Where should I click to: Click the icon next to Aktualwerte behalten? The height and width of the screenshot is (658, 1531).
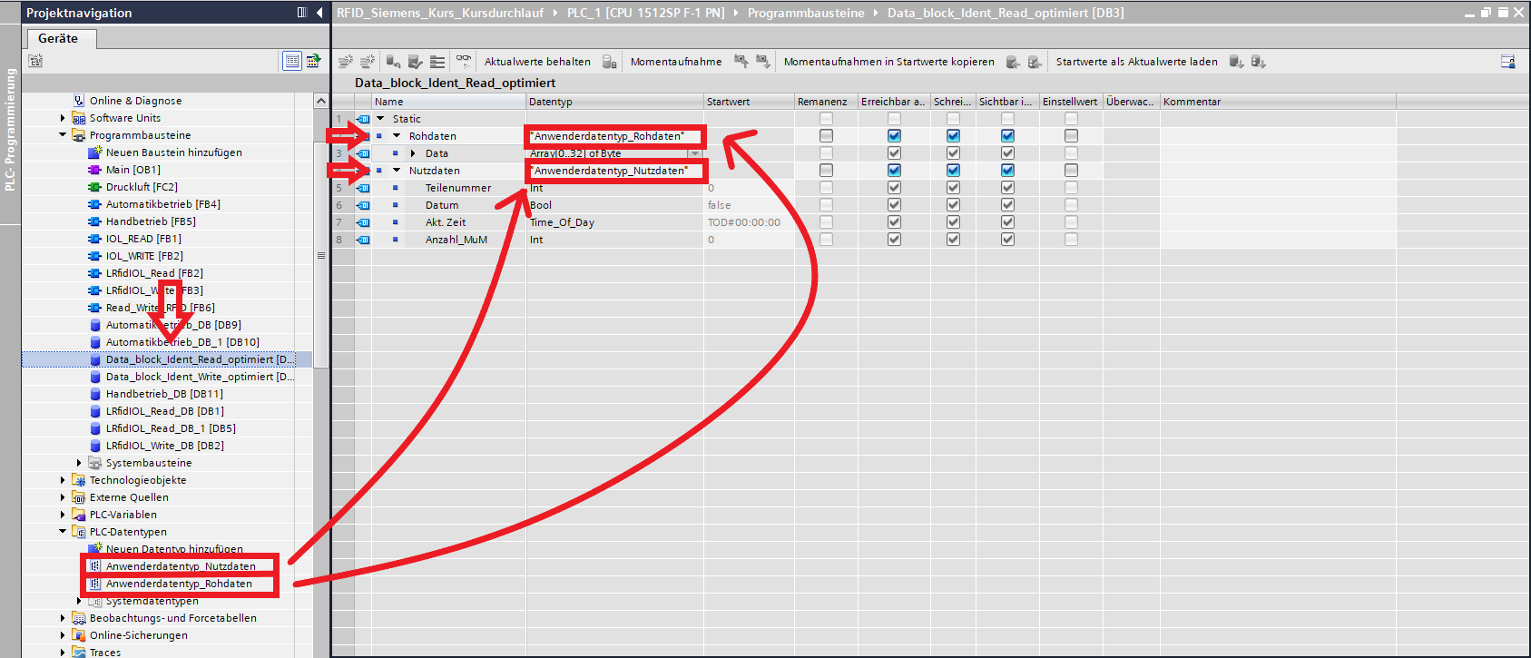point(610,62)
